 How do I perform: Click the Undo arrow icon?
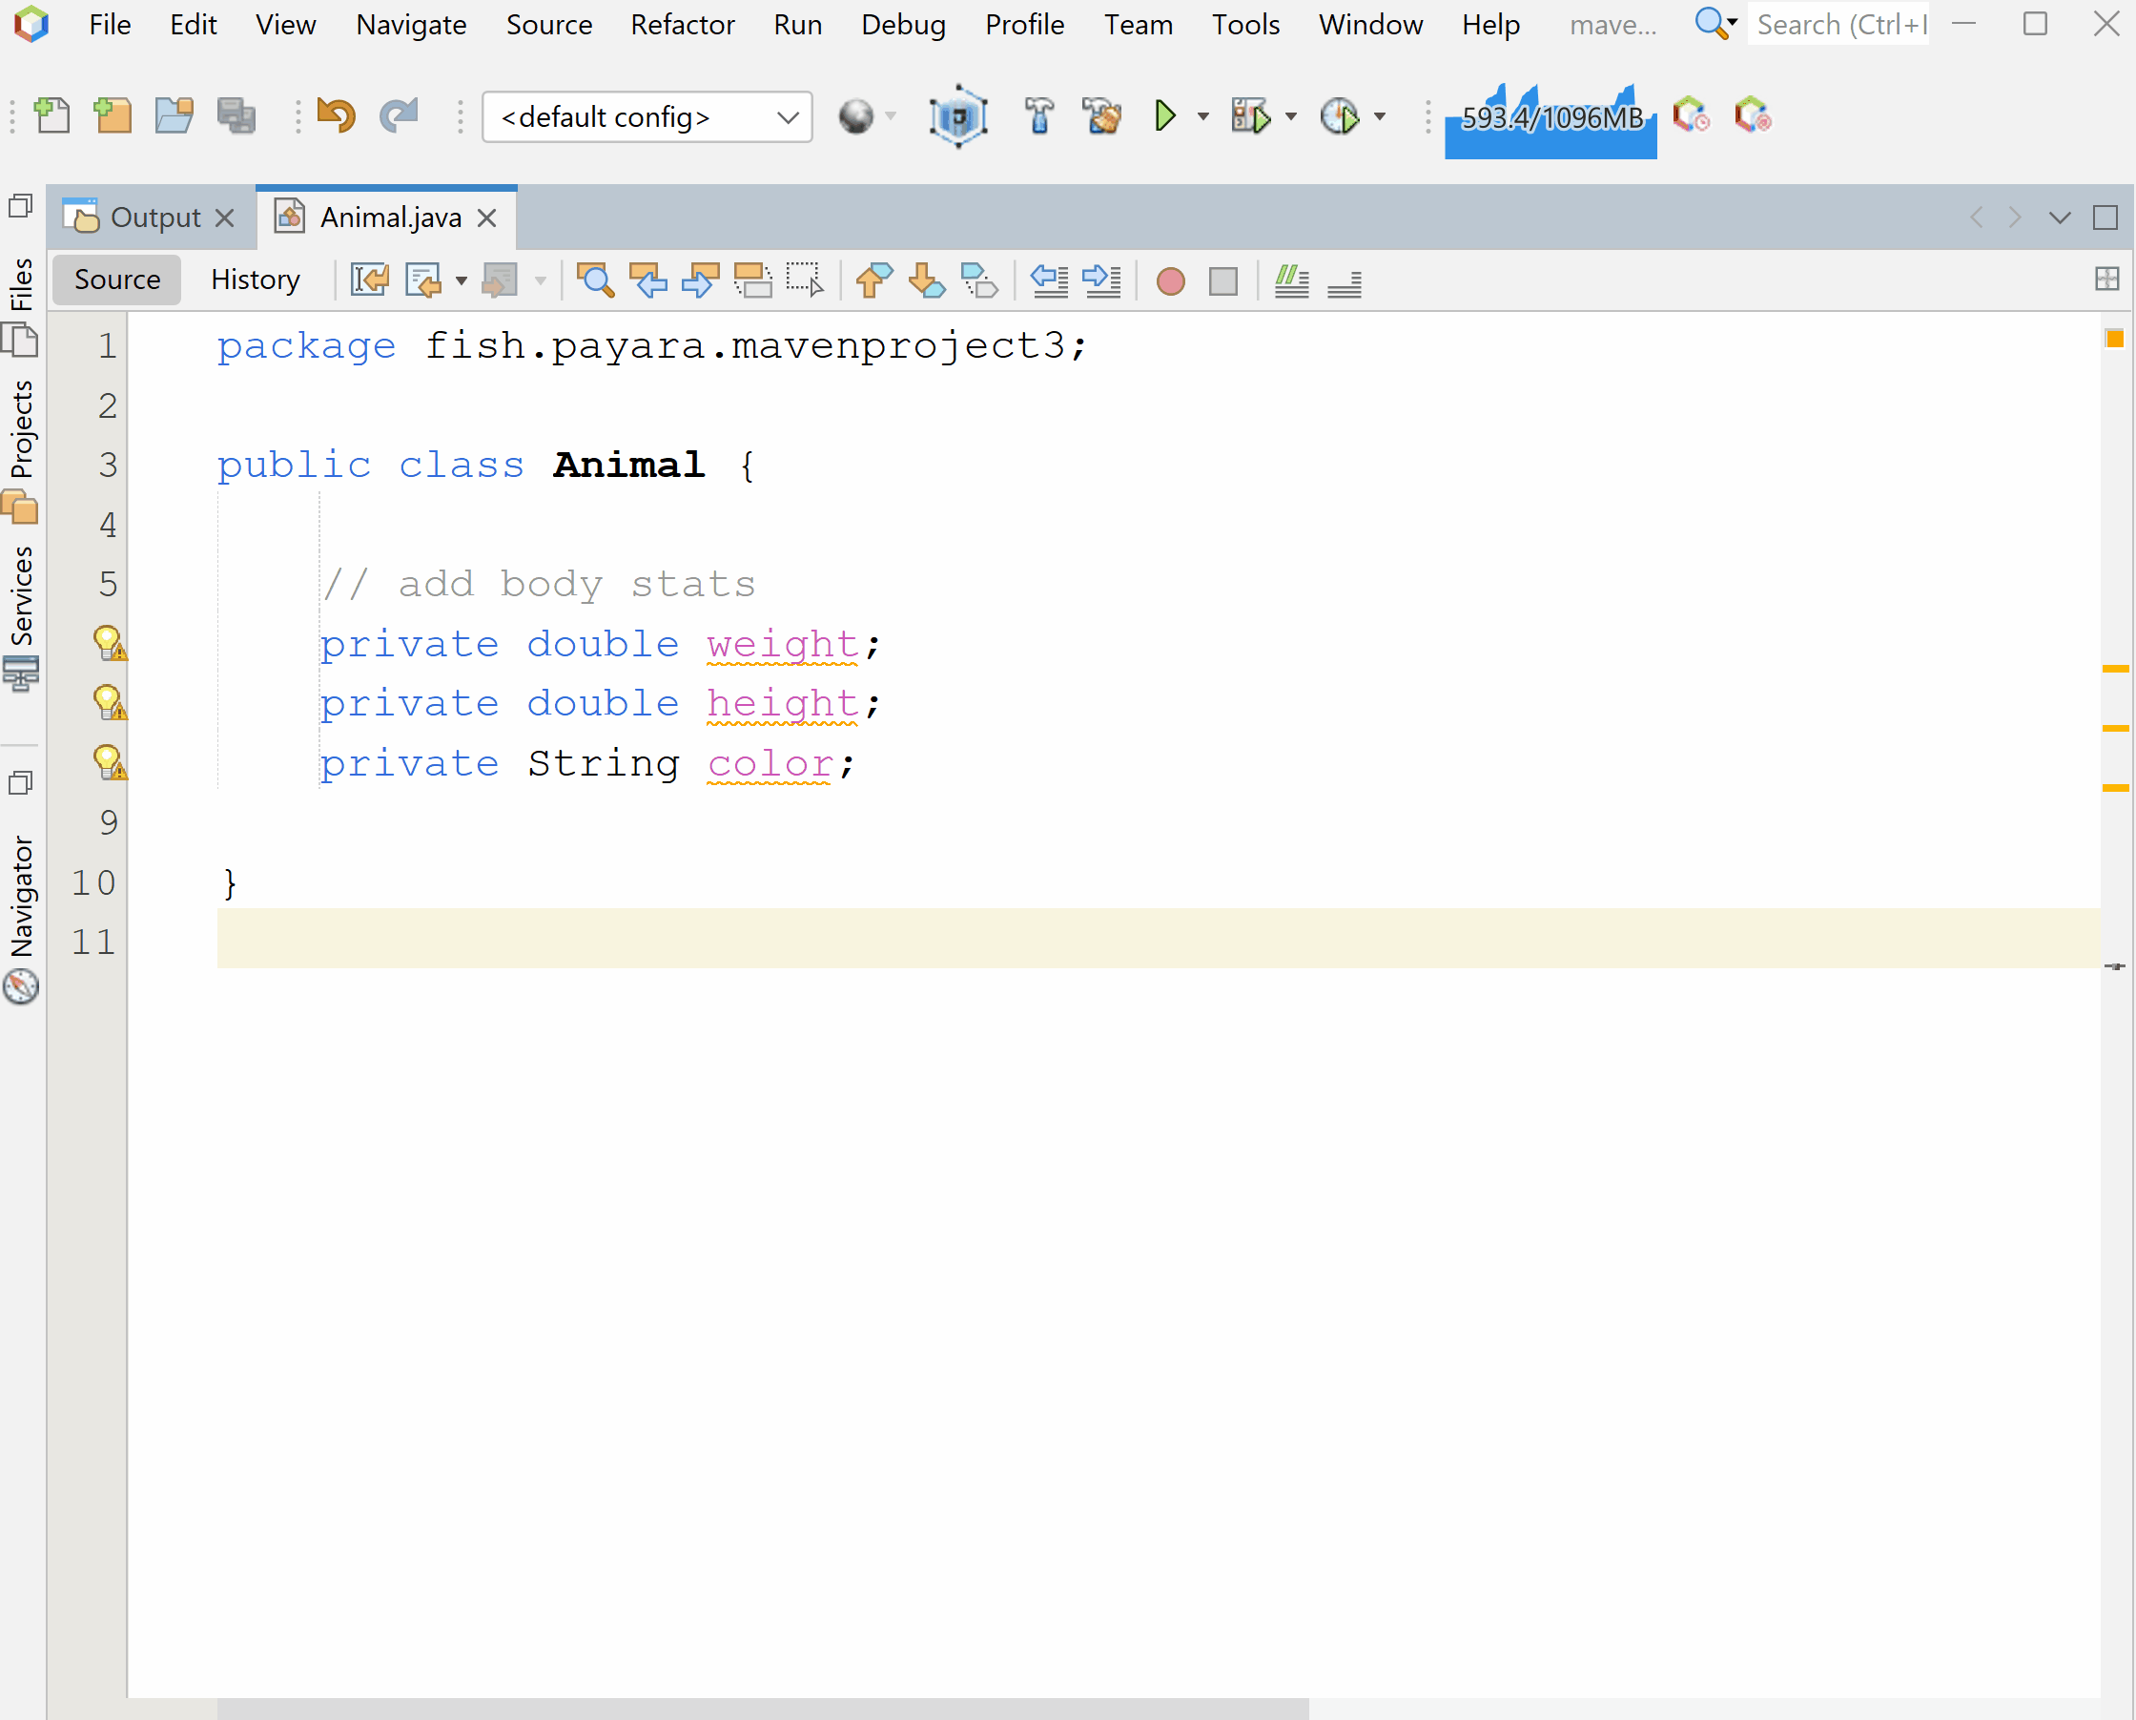click(x=336, y=117)
